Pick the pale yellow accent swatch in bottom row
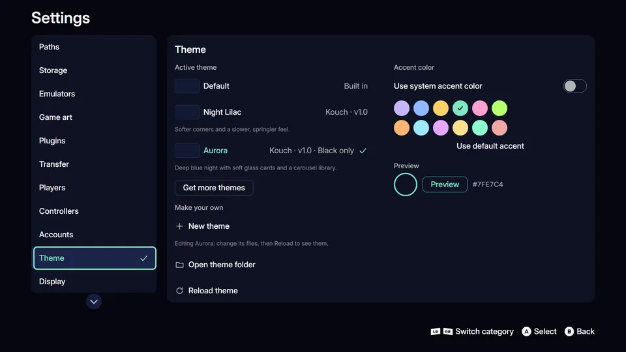The image size is (626, 352). tap(460, 128)
